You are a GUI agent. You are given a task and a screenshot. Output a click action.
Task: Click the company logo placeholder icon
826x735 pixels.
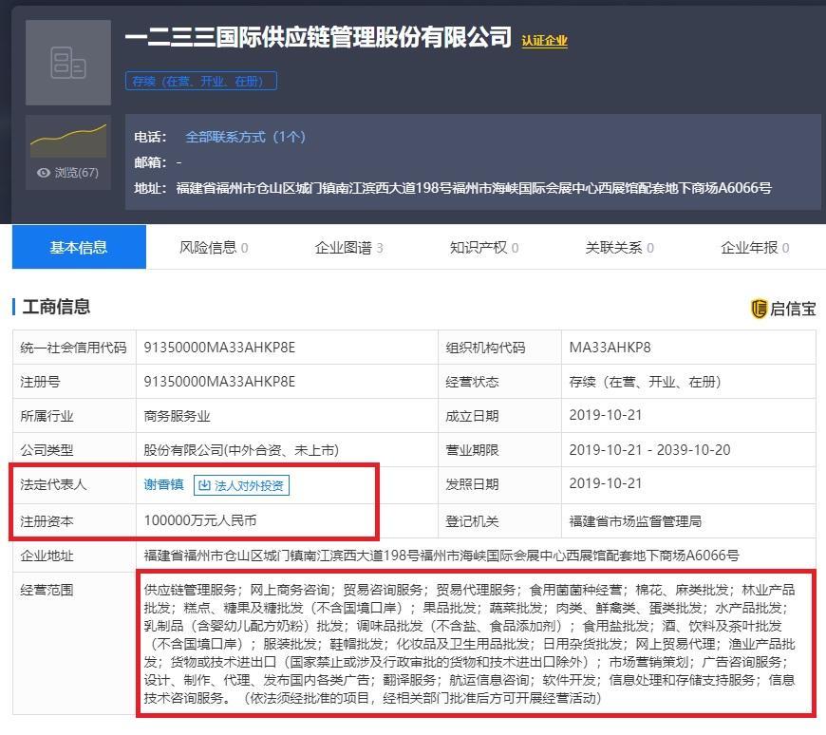click(68, 62)
